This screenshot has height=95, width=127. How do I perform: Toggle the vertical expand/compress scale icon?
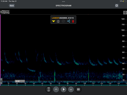(x=125, y=13)
